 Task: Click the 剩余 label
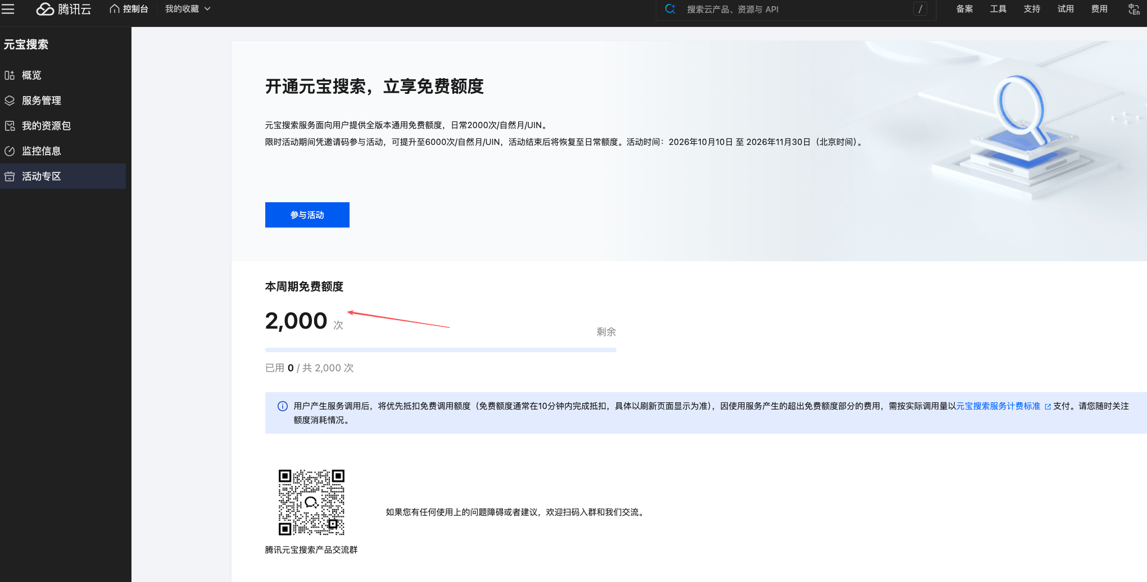(x=606, y=332)
